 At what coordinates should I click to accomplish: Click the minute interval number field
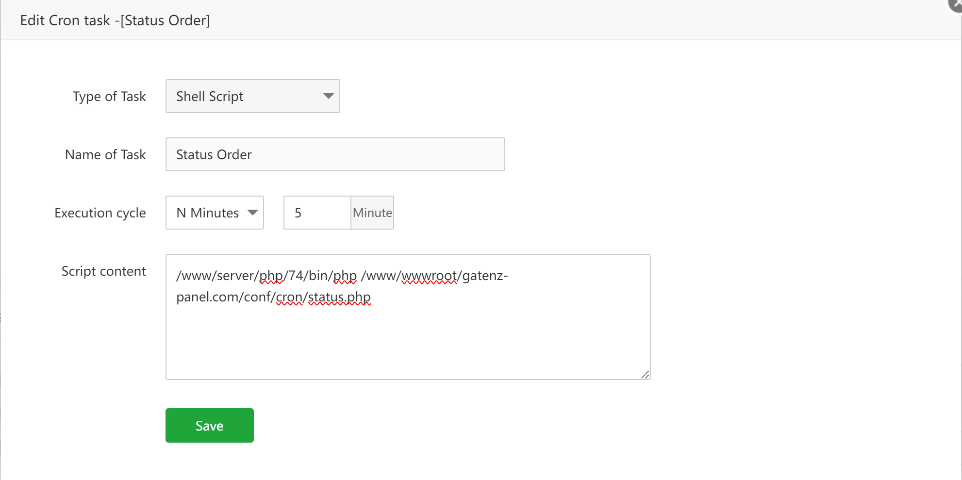(x=317, y=213)
